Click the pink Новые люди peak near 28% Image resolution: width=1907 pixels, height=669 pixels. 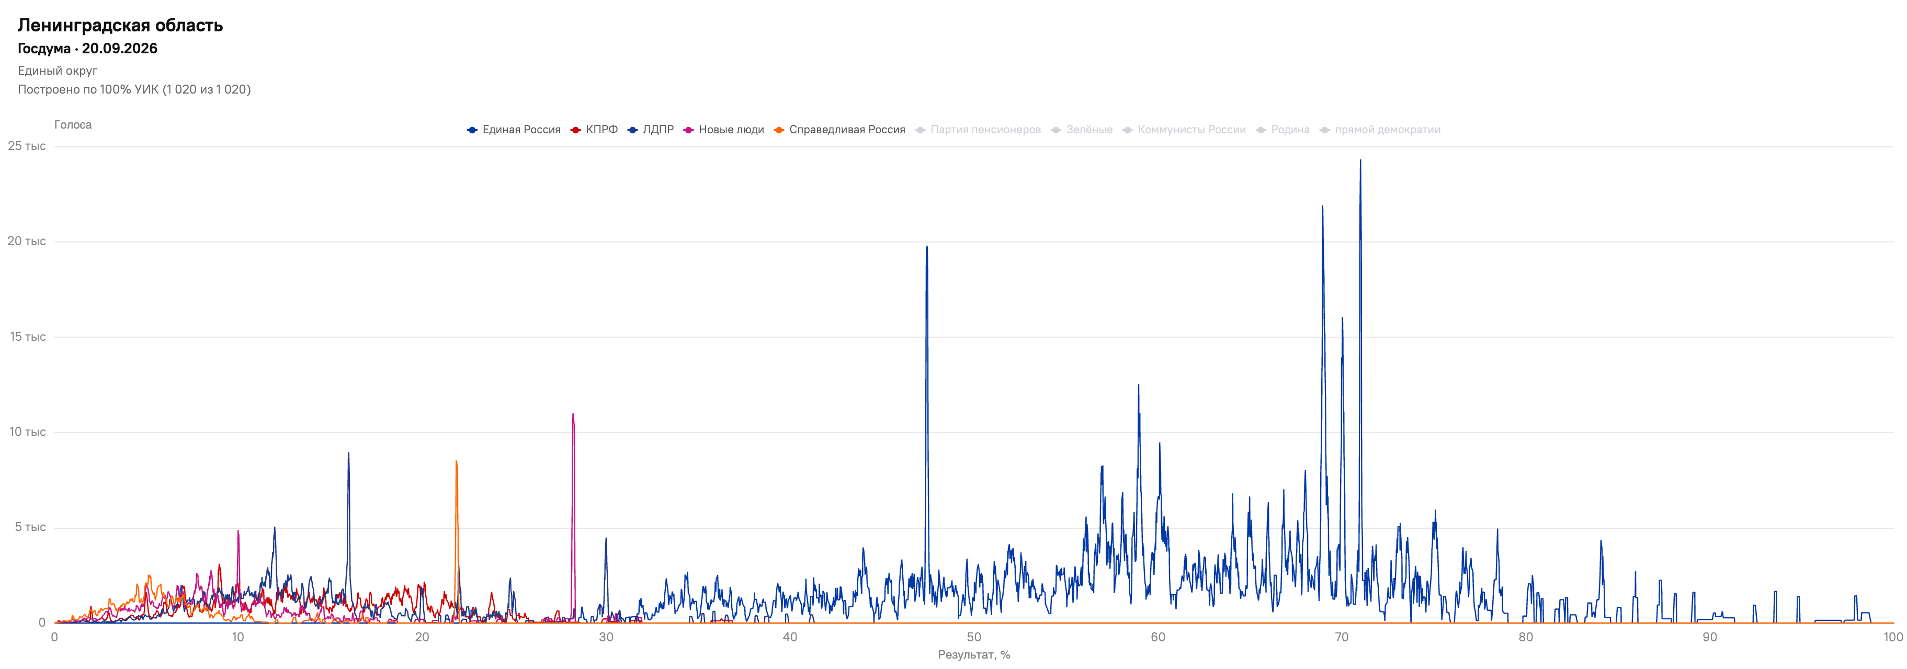coord(573,414)
